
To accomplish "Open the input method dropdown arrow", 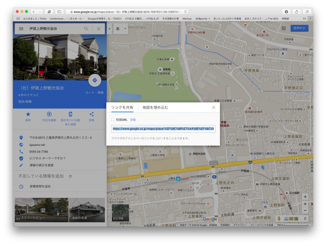I will click(125, 29).
